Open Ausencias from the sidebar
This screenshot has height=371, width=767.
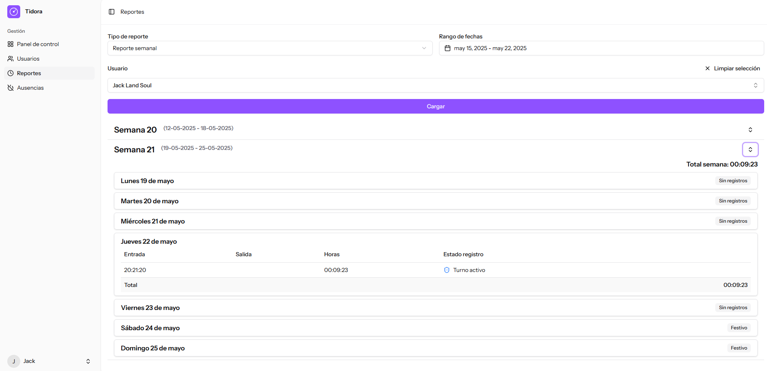pos(30,88)
